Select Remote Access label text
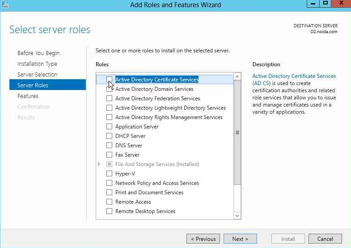The width and height of the screenshot is (351, 248). tap(133, 202)
